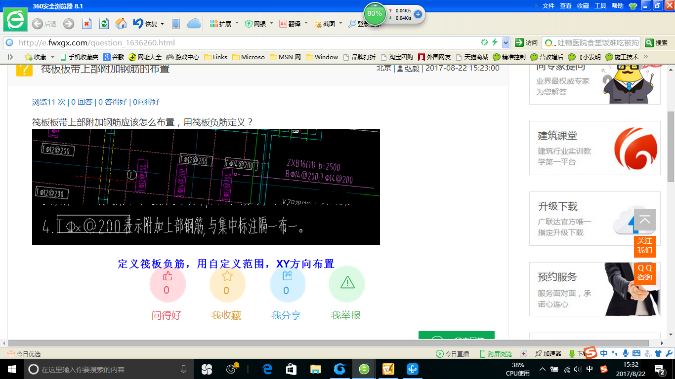Screen dimensions: 675x379
Task: Click the green 访问 go button
Action: coord(526,42)
